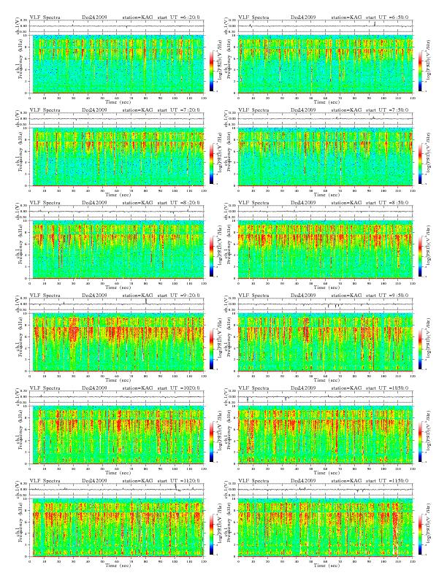Click 'Time (sec)' label under the 6:20:0 plot
The image size is (447, 578).
tap(118, 101)
